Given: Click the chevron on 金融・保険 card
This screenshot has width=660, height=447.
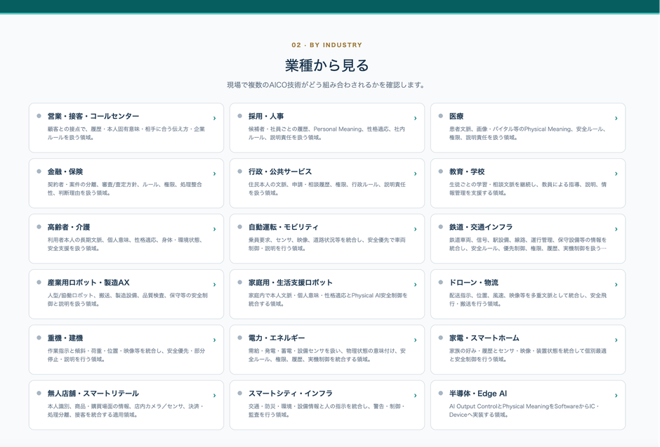Looking at the screenshot, I should coord(214,174).
